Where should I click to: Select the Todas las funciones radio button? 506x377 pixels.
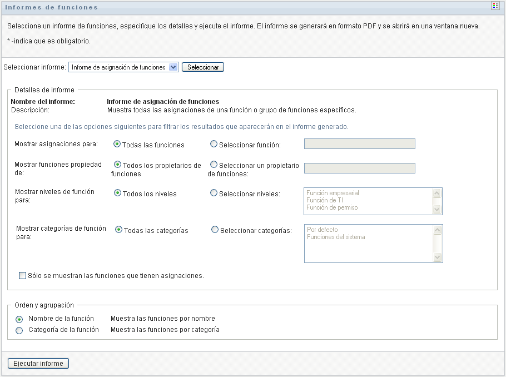pyautogui.click(x=117, y=144)
